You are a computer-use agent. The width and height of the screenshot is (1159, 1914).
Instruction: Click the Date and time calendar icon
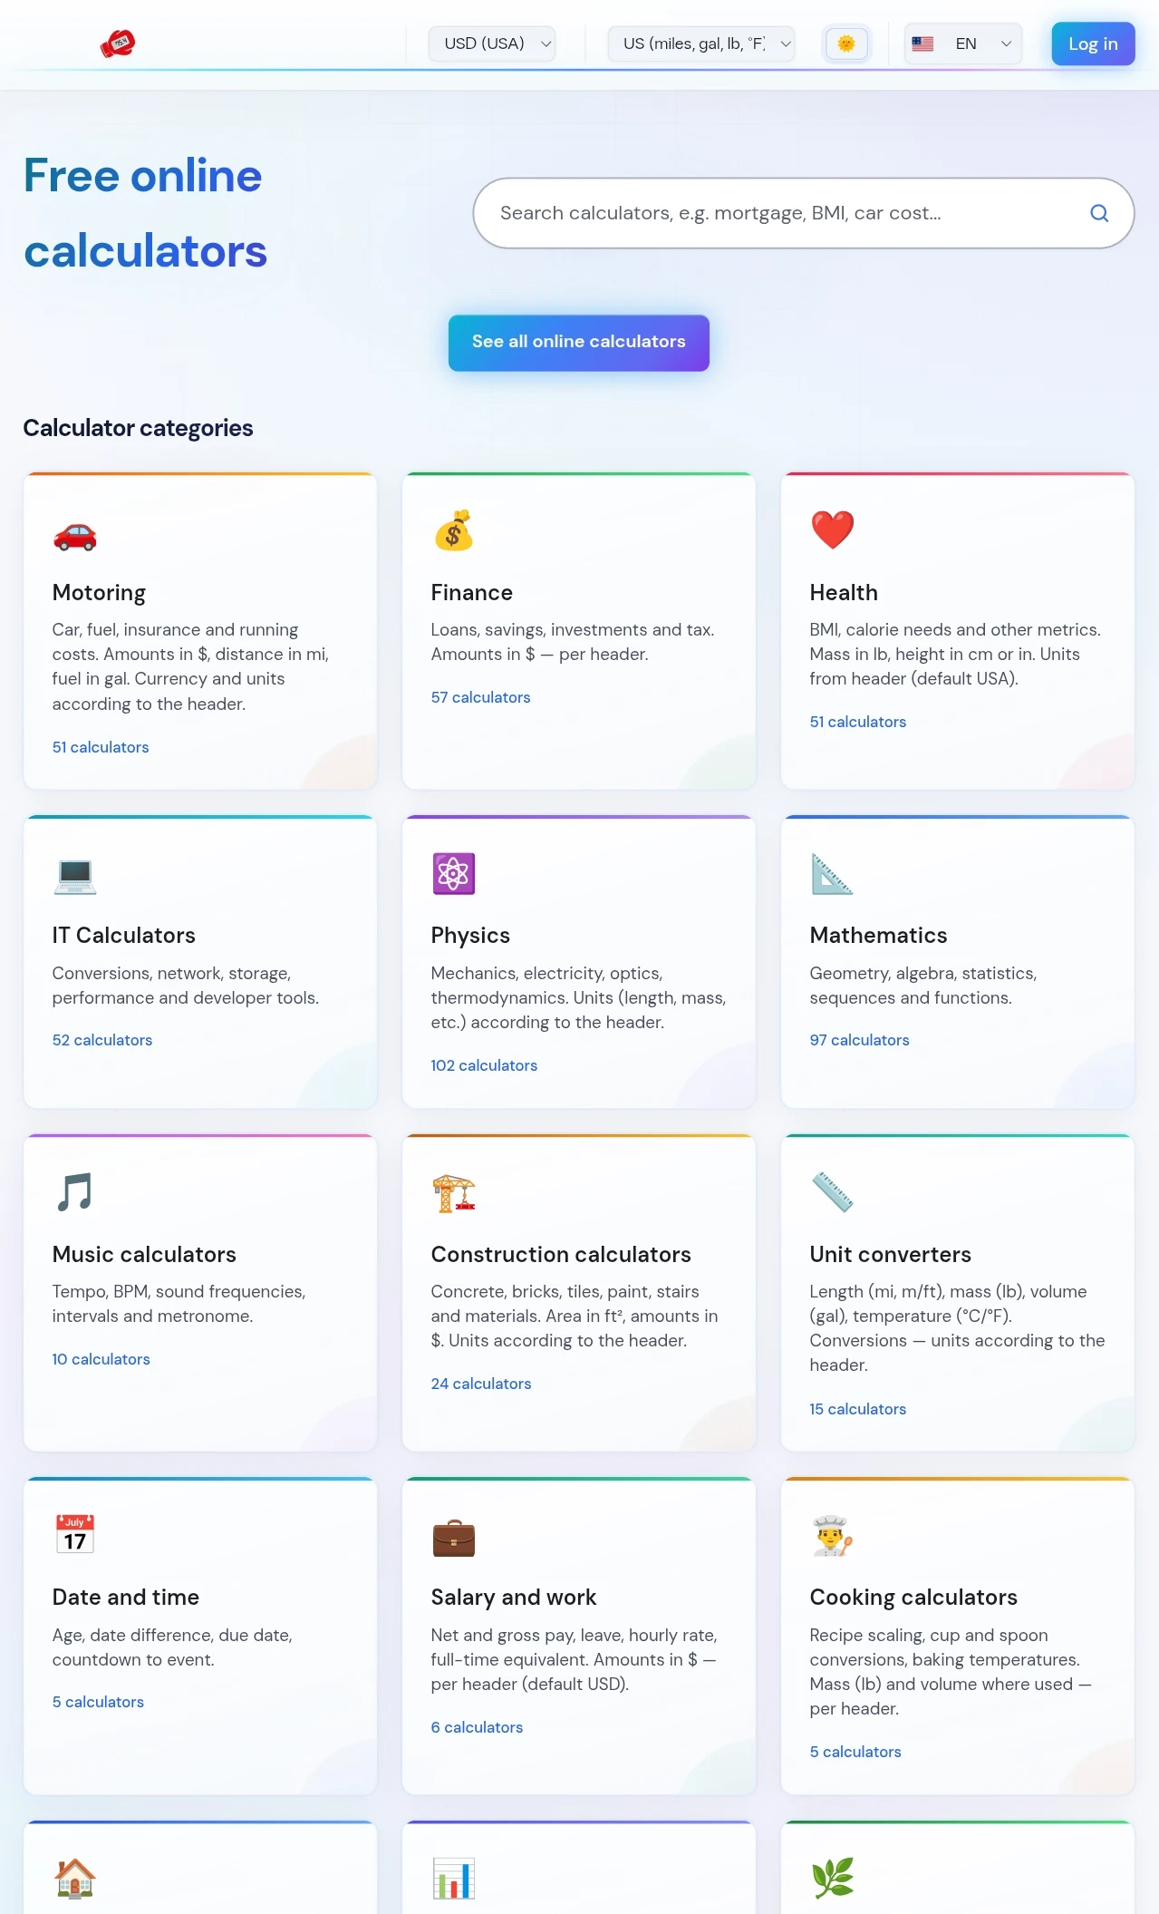coord(75,1534)
